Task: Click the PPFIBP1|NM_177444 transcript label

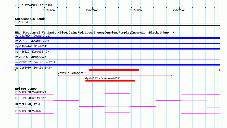Action: click(28, 104)
